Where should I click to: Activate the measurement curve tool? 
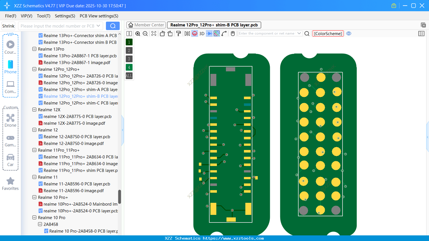224,33
